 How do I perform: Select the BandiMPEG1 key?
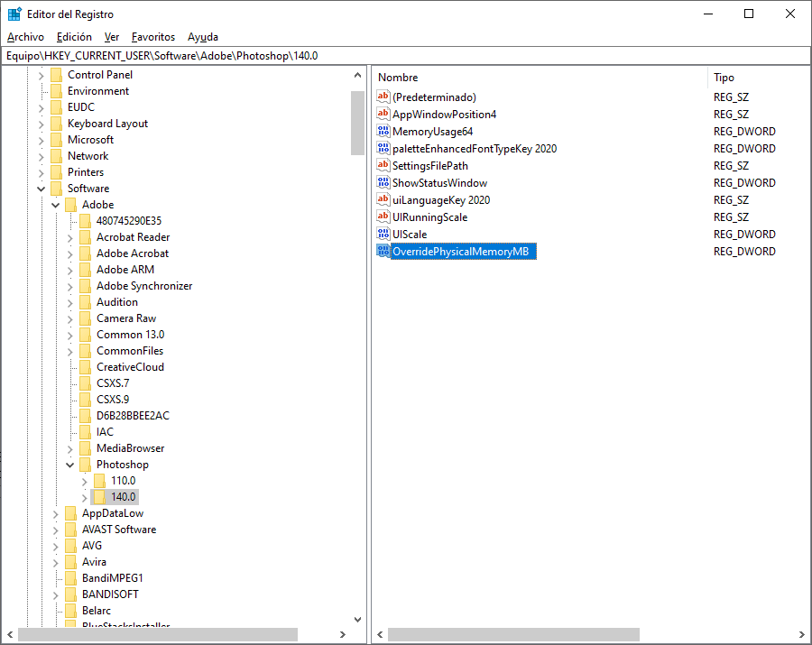pos(113,578)
